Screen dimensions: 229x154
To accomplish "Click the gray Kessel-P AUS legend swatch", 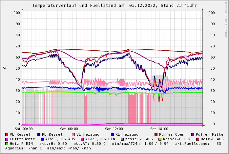I will point(122,139).
